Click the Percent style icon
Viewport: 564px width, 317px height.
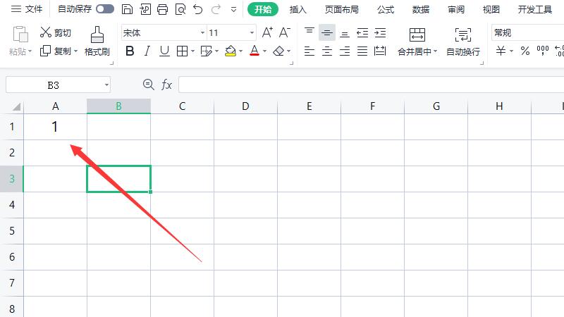525,51
